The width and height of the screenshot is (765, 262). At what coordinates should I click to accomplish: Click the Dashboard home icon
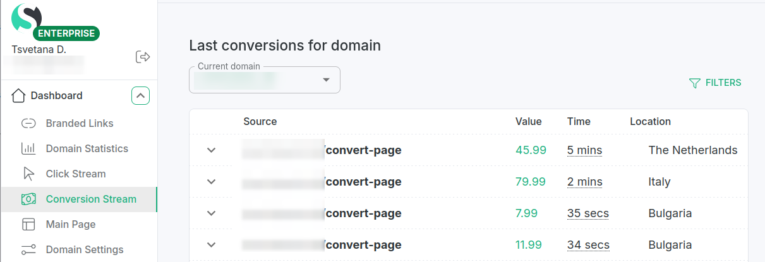[x=18, y=96]
